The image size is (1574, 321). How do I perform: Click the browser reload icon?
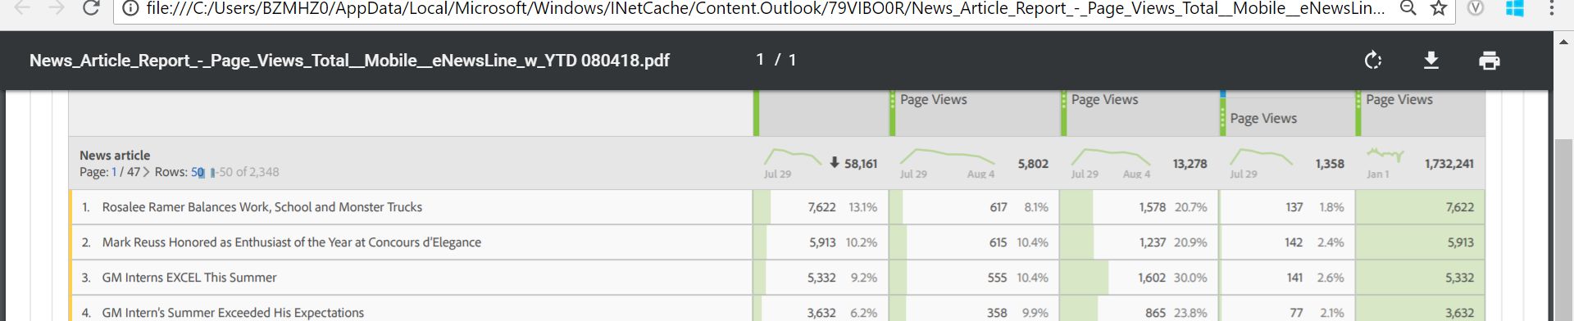coord(91,8)
